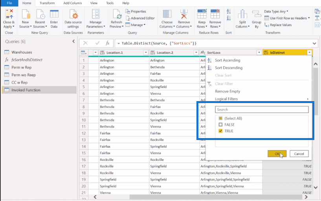Click in the filter Search field

(262, 109)
